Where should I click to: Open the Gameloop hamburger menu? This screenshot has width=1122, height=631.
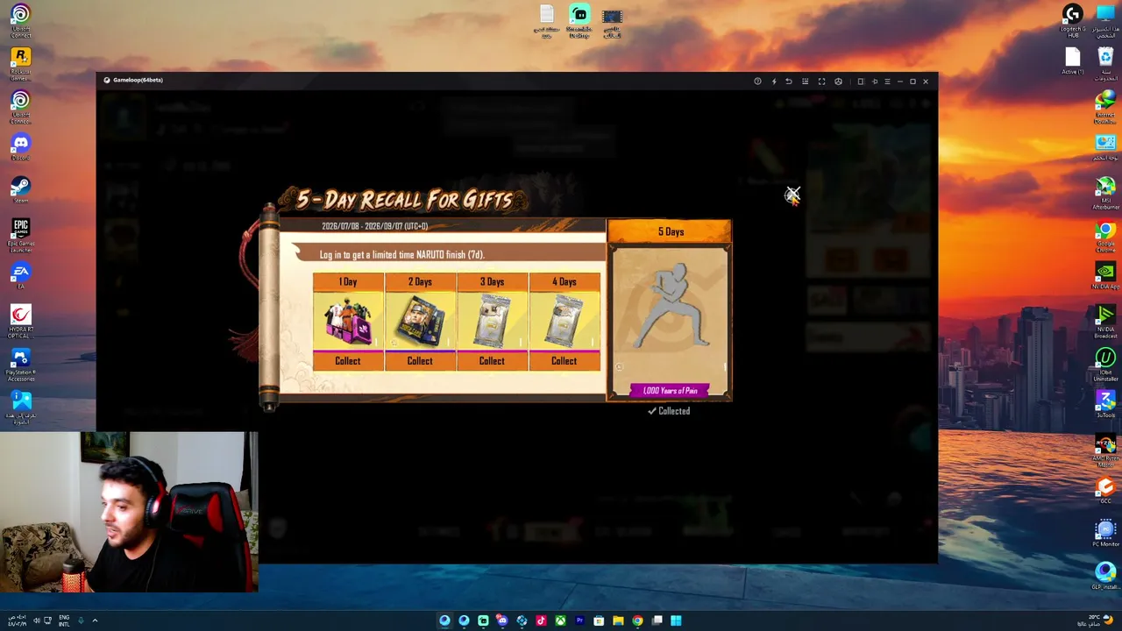[x=887, y=82]
